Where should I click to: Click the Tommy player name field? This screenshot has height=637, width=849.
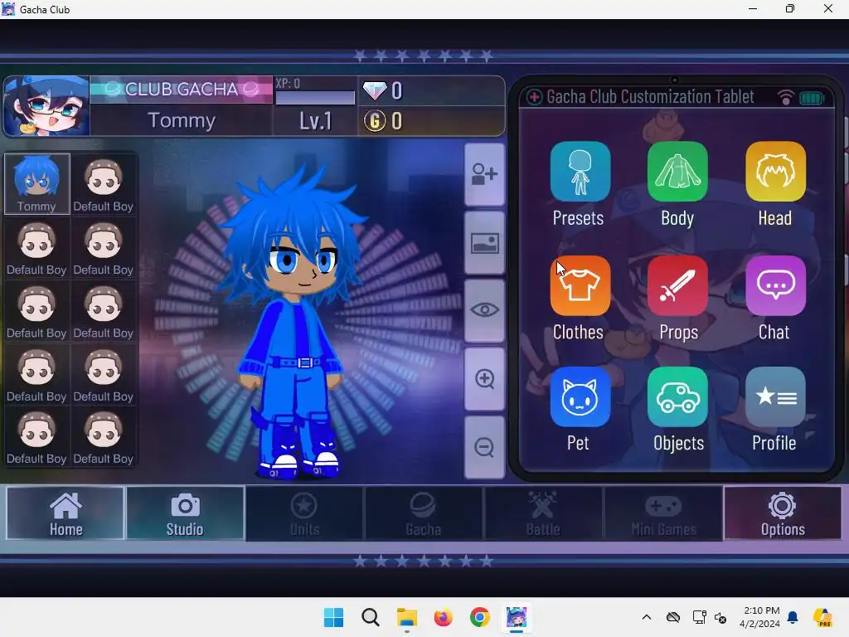182,120
